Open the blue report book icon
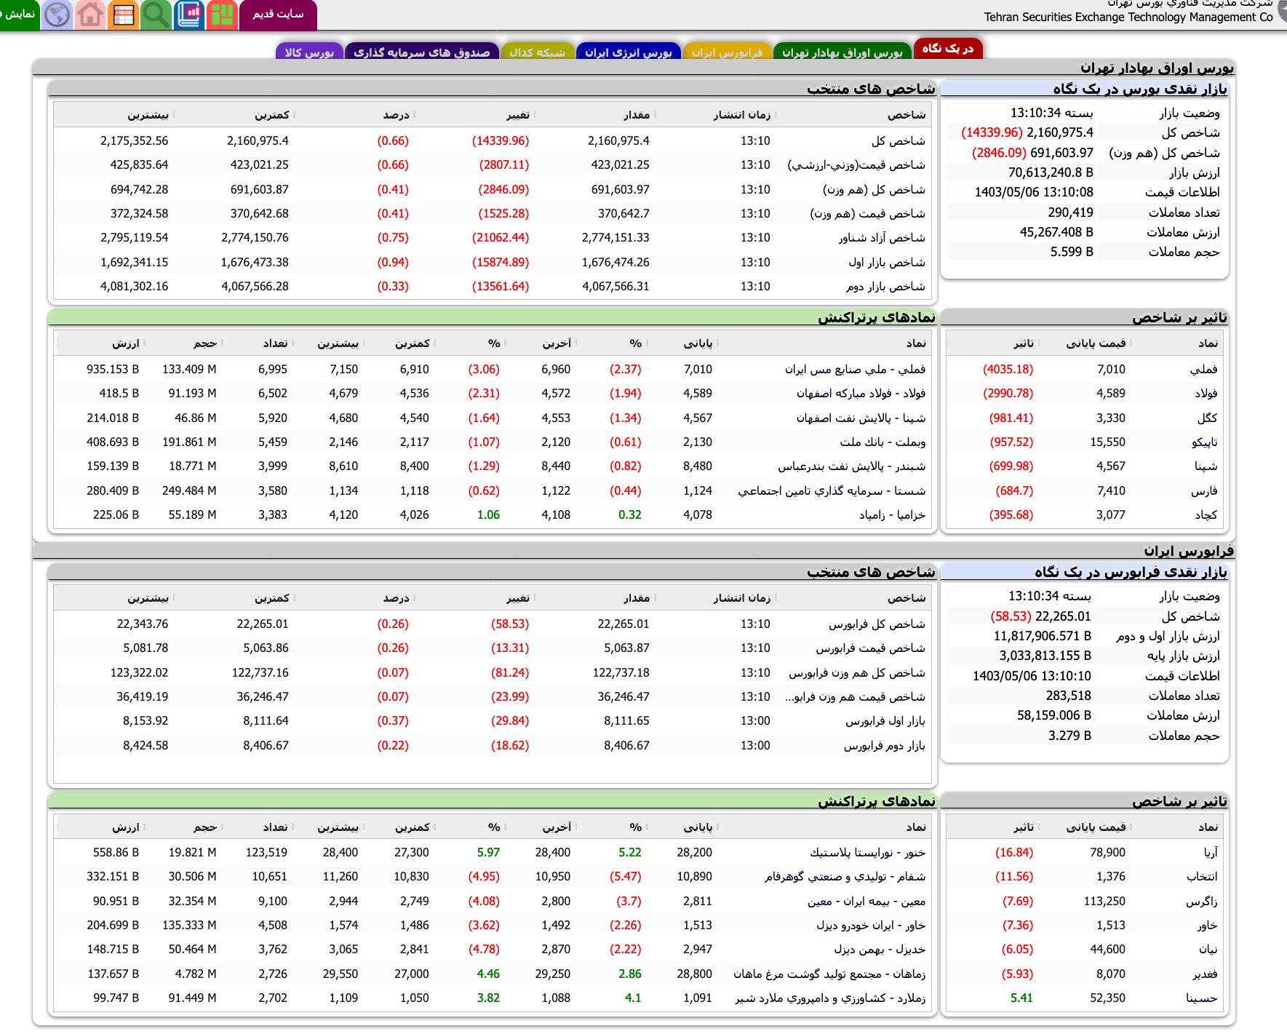 tap(188, 14)
